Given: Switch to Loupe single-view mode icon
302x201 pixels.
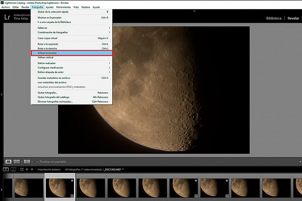Looking at the screenshot, I should click(x=9, y=162).
